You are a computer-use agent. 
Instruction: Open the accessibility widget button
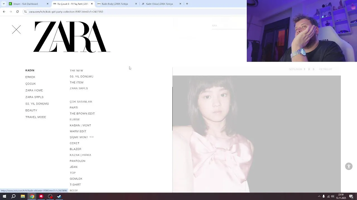point(349,166)
